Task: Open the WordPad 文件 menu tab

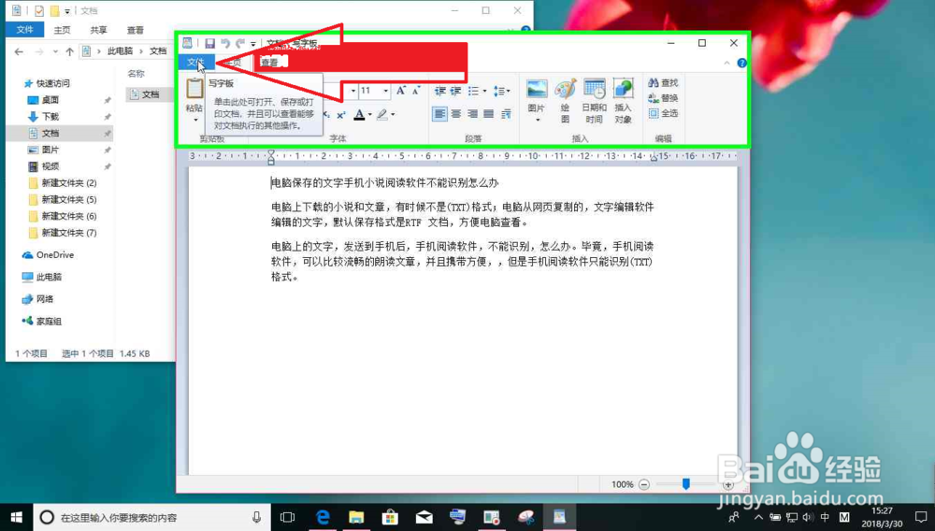Action: point(195,62)
